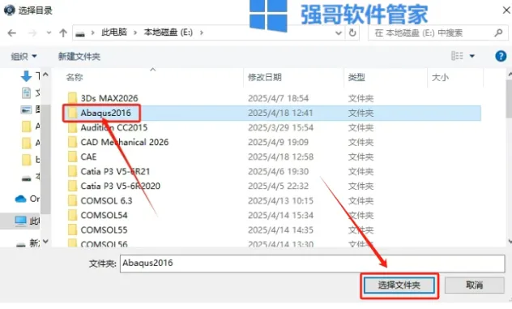Select This PC monitor icon in sidebar
The width and height of the screenshot is (512, 309).
[x=20, y=221]
